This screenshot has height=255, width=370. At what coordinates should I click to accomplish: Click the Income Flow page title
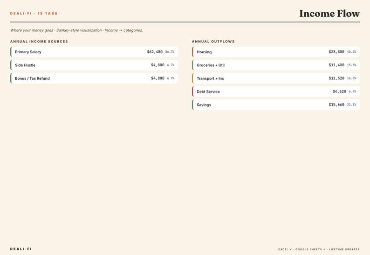tap(329, 14)
